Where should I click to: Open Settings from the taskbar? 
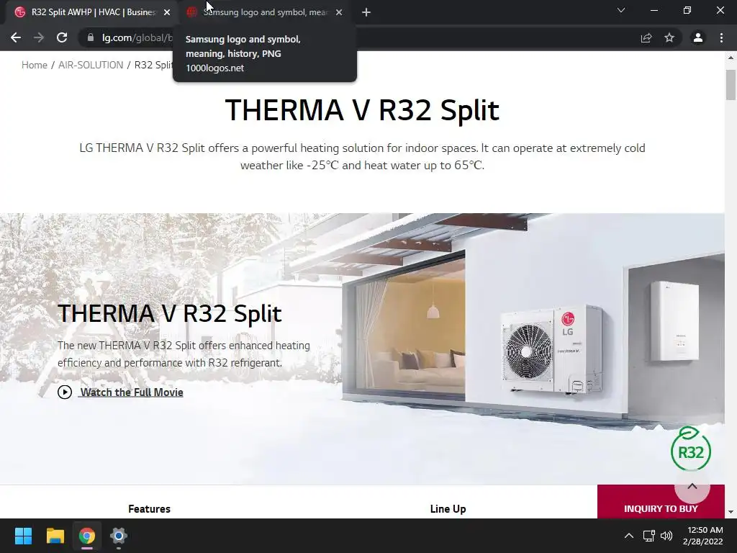119,536
